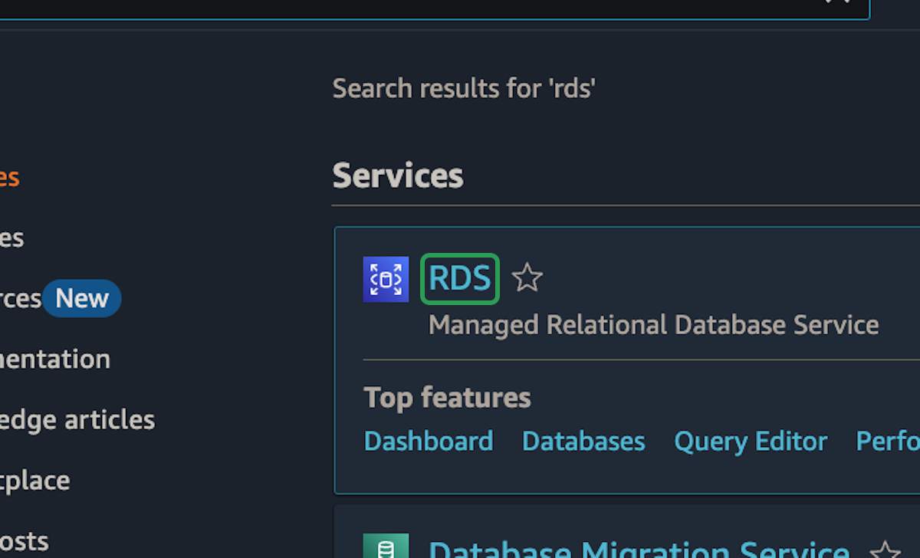Open the RDS Dashboard feature link
The width and height of the screenshot is (920, 558).
click(429, 441)
